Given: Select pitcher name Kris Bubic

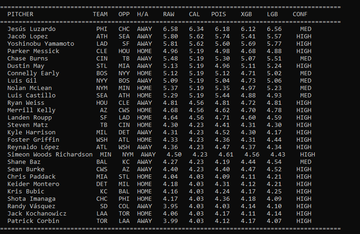Looking at the screenshot, I should coord(26,191).
